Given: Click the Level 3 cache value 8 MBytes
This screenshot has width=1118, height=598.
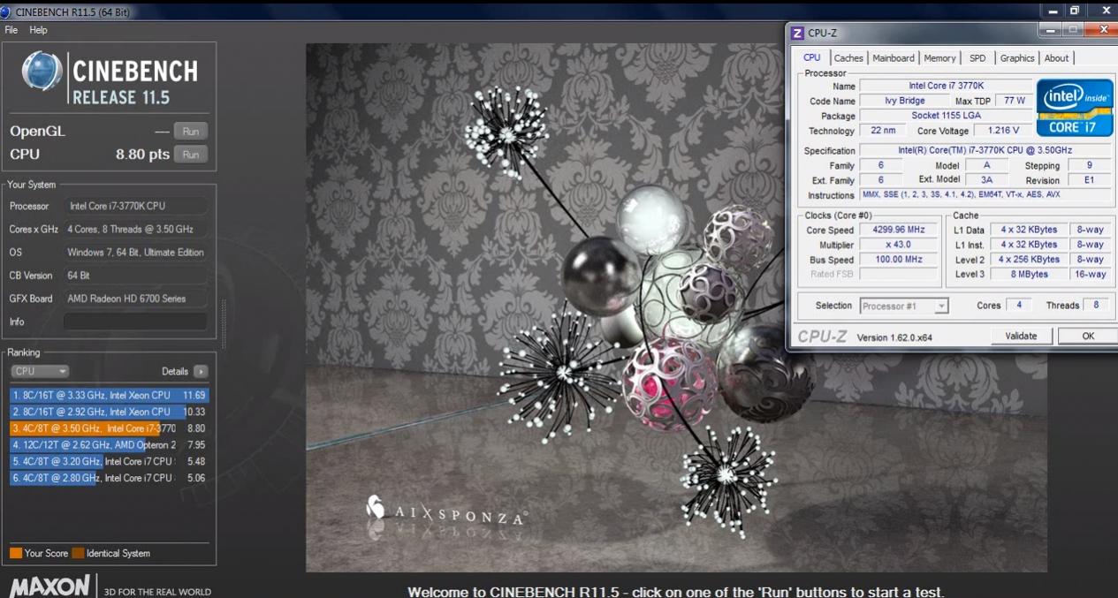Looking at the screenshot, I should pyautogui.click(x=1030, y=274).
